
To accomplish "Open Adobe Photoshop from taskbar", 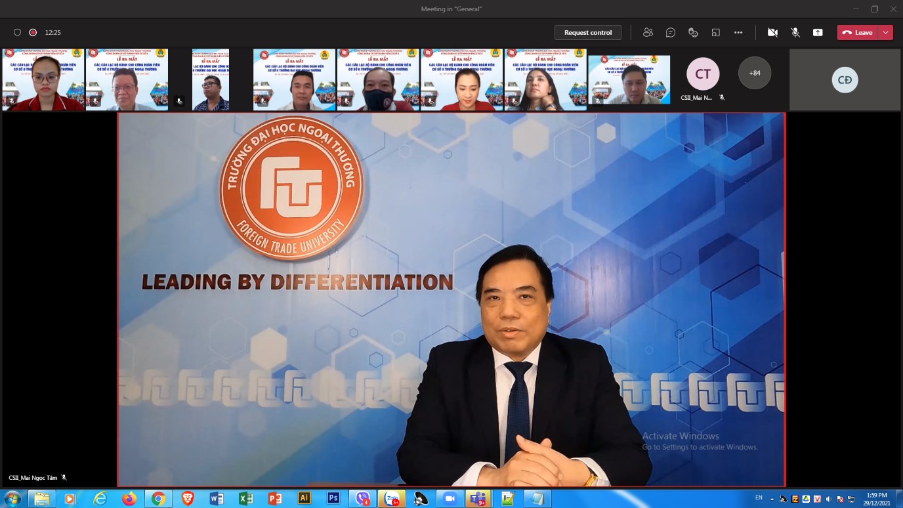I will [333, 499].
